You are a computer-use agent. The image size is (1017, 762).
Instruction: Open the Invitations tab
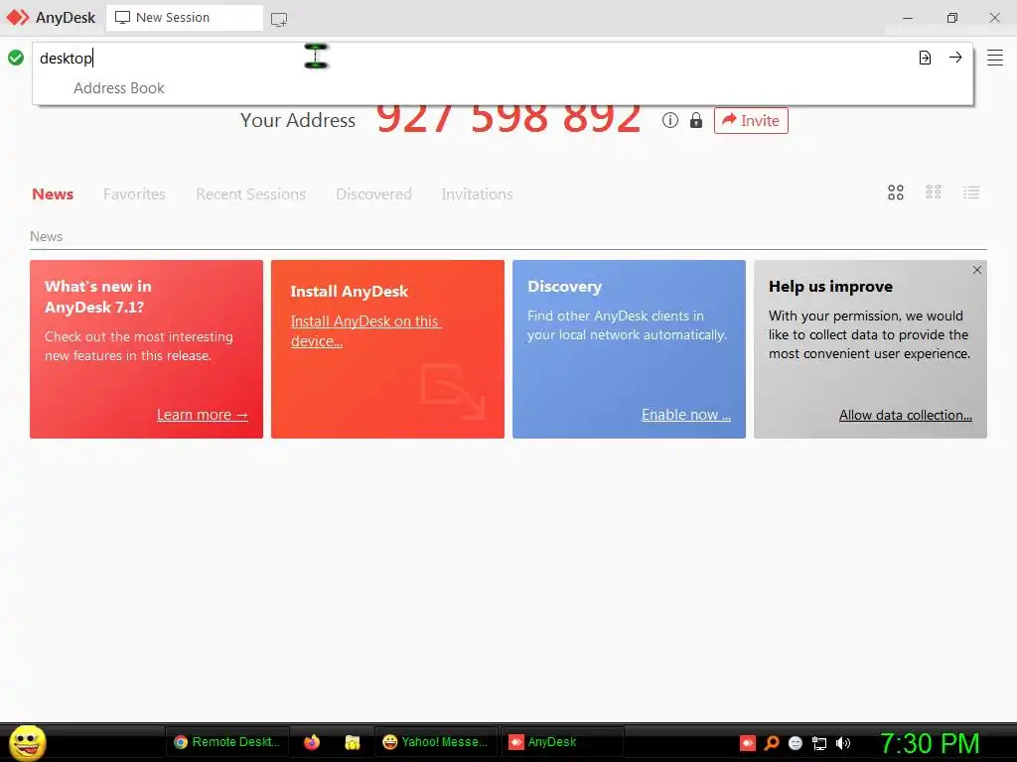tap(477, 193)
